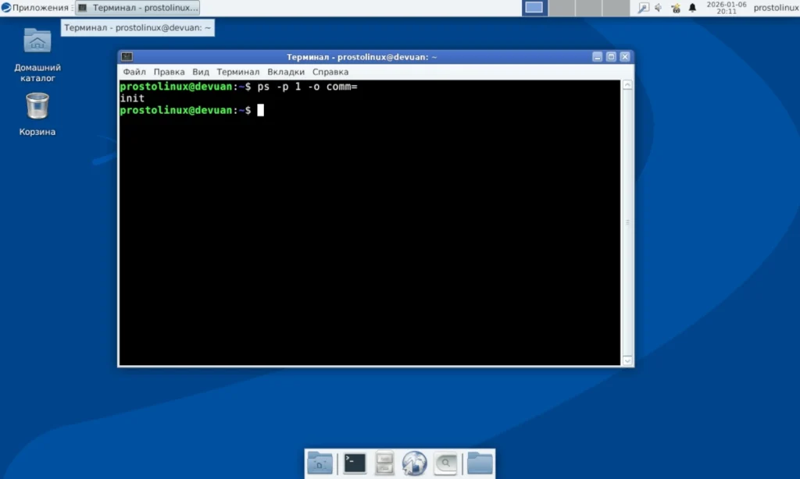Switch to the first workspace in pager

[x=534, y=8]
